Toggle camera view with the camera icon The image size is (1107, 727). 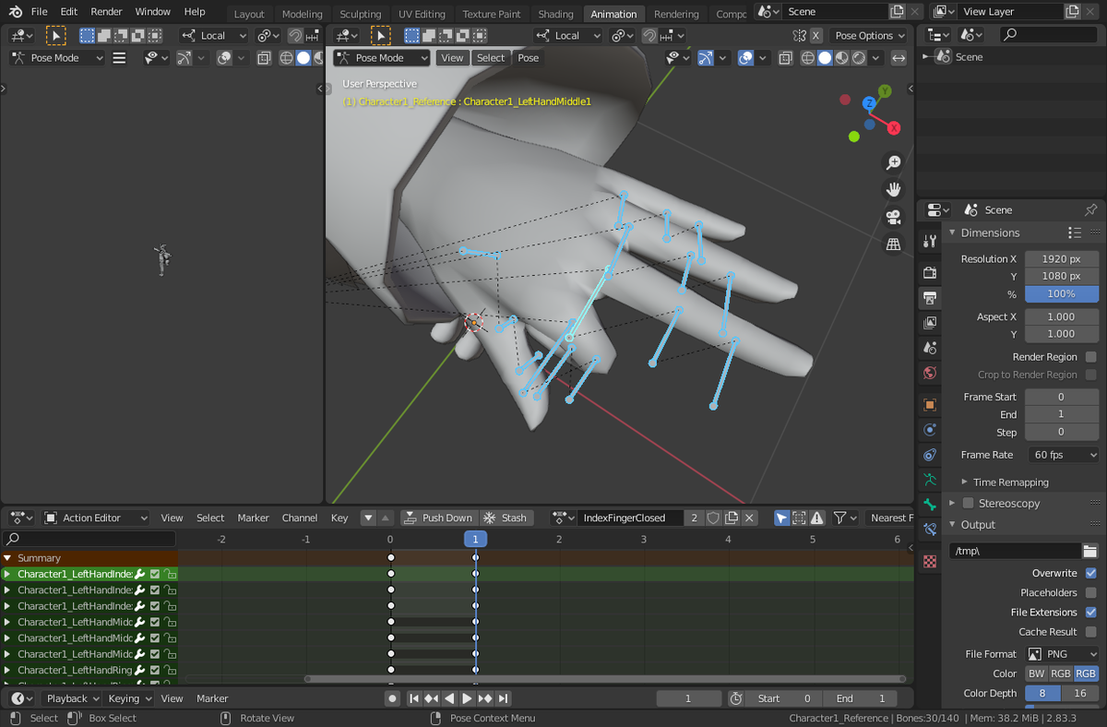tap(893, 217)
